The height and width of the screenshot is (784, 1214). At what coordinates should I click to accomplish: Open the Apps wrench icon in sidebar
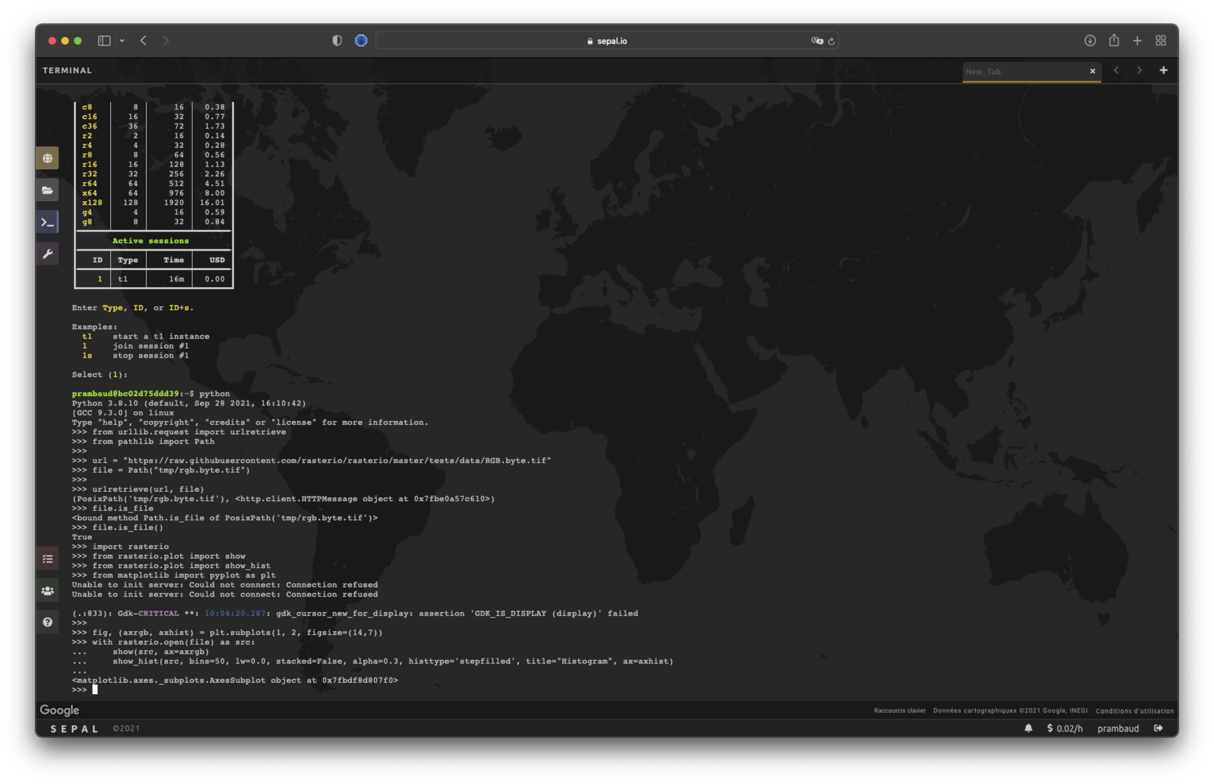(48, 254)
